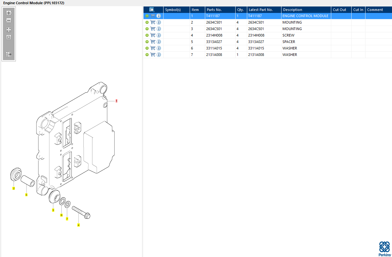This screenshot has height=257, width=392.
Task: Click the search icon in the table header
Action: click(x=152, y=10)
